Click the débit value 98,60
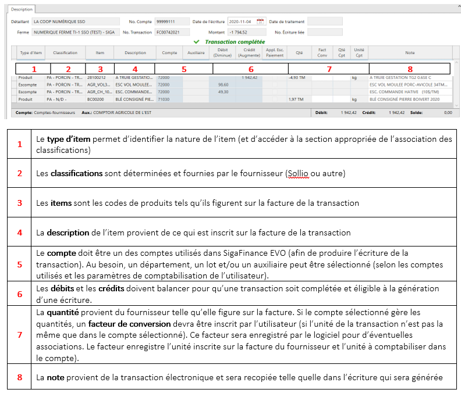This screenshot has height=393, width=461. 223,85
